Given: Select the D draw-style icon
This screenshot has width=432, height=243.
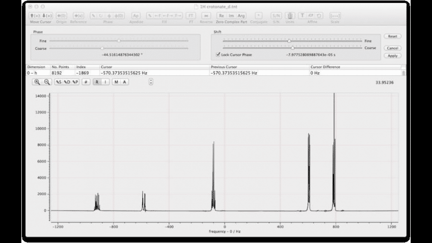Looking at the screenshot, I should point(67,82).
